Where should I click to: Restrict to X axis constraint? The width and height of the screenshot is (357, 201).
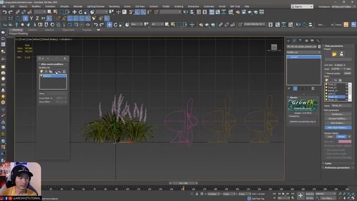point(25,18)
